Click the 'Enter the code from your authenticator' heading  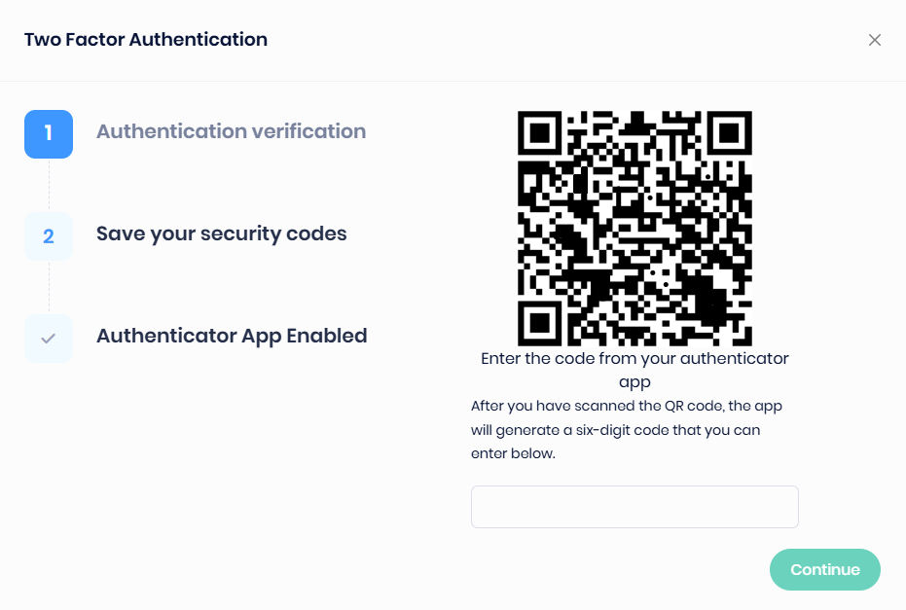coord(634,358)
